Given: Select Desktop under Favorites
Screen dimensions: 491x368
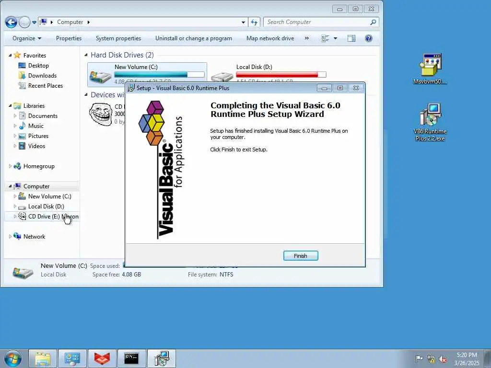Looking at the screenshot, I should [x=38, y=65].
